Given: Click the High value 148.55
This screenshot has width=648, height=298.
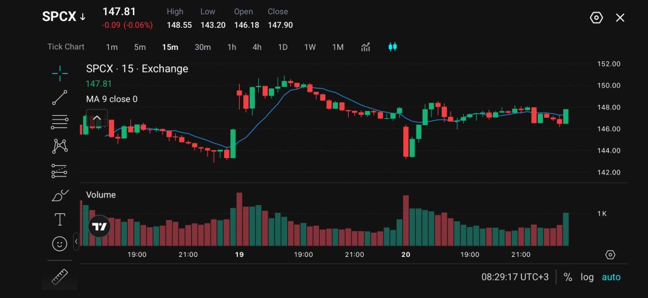Looking at the screenshot, I should point(179,25).
